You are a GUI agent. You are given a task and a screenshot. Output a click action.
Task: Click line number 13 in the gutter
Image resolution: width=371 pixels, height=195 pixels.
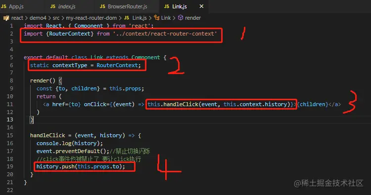[x=10, y=119]
